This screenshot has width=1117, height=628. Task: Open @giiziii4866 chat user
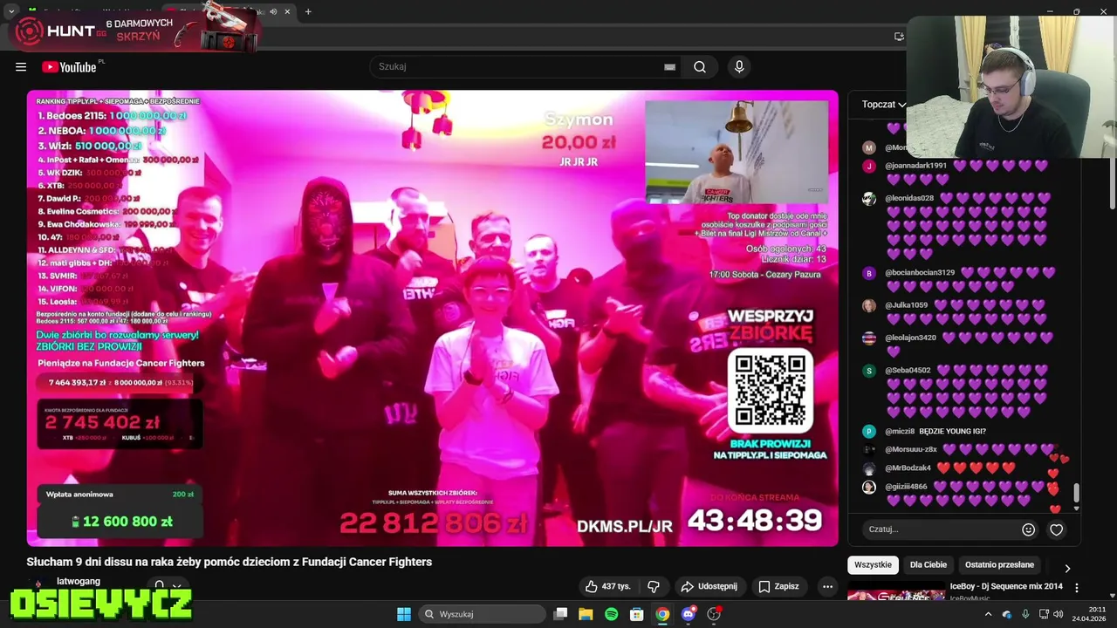pos(906,487)
